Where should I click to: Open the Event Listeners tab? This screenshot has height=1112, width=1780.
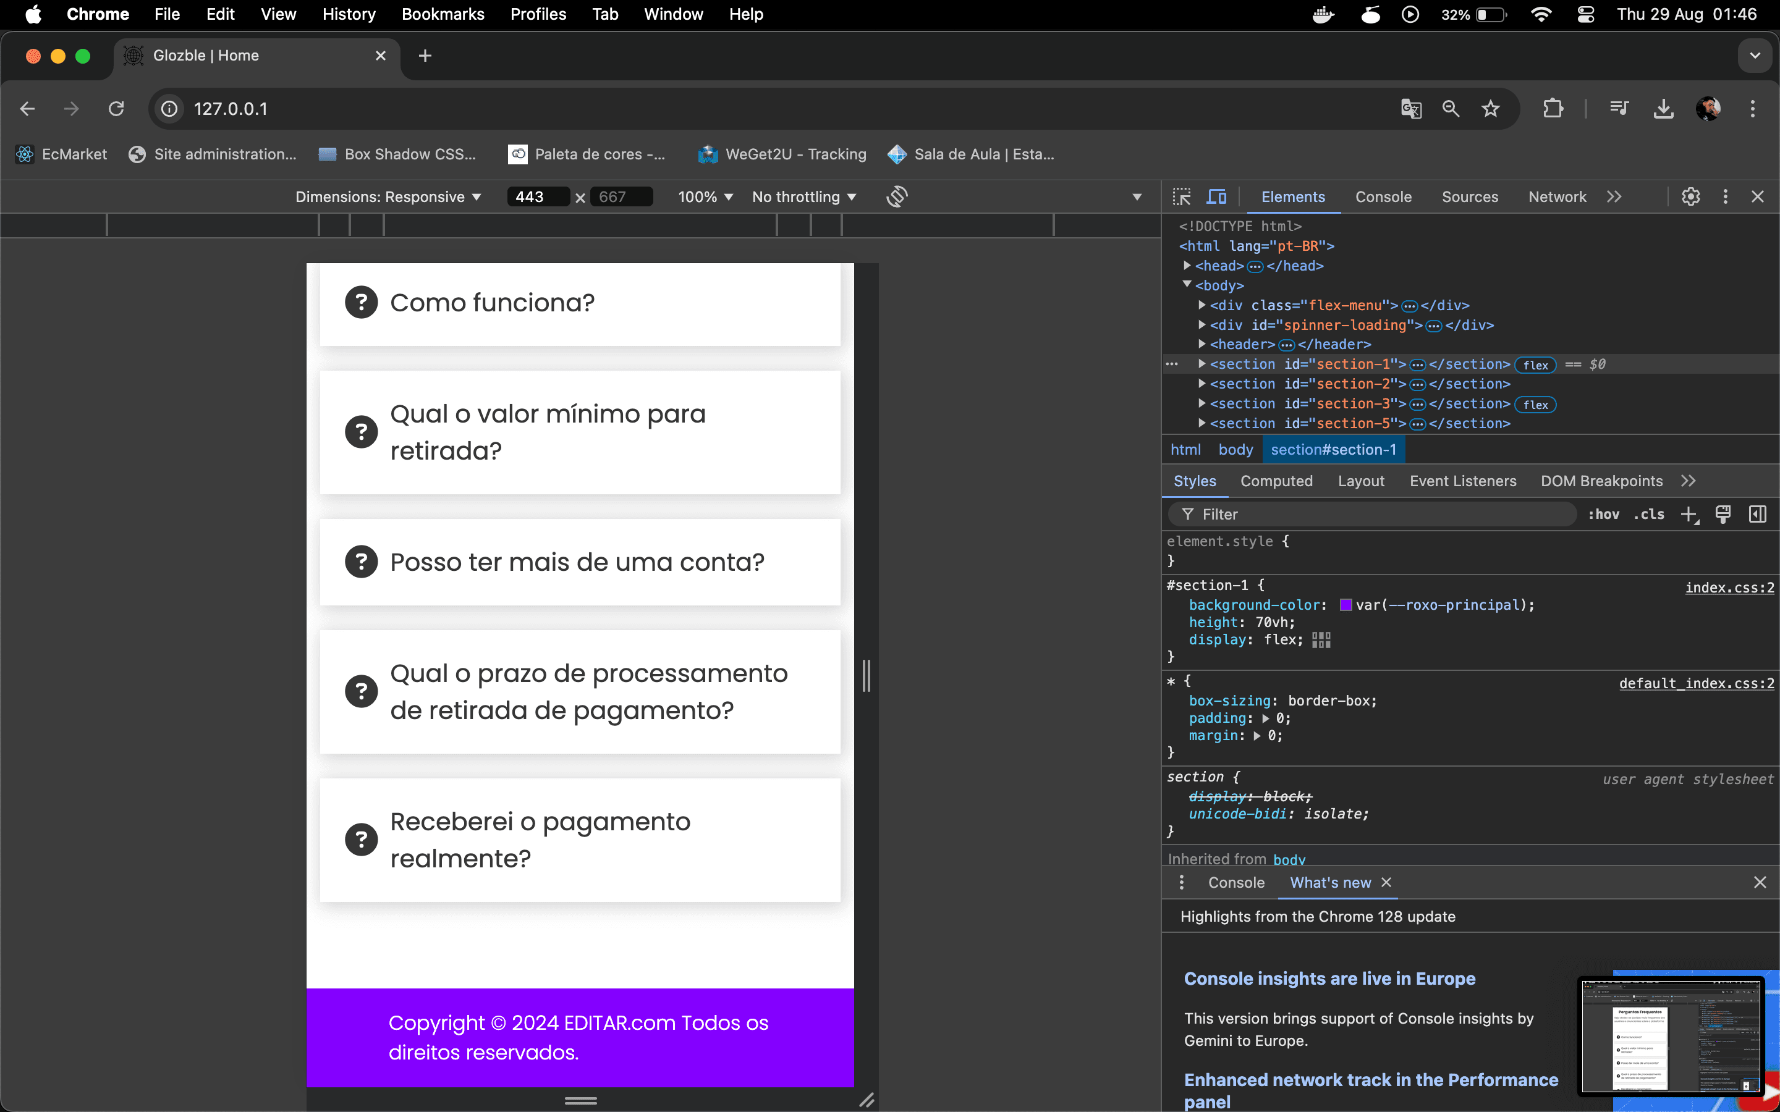point(1463,481)
